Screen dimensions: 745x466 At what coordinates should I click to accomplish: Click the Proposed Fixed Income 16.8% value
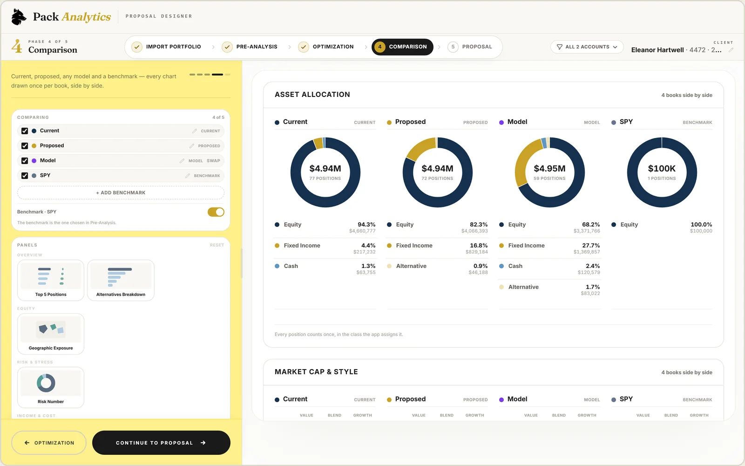479,246
